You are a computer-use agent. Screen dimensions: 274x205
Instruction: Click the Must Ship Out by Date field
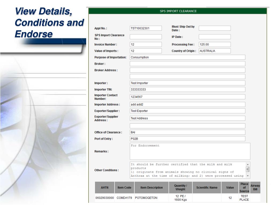point(215,28)
